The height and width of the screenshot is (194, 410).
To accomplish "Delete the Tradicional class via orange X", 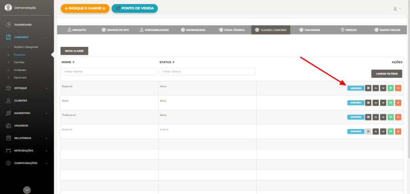I will coord(398,117).
